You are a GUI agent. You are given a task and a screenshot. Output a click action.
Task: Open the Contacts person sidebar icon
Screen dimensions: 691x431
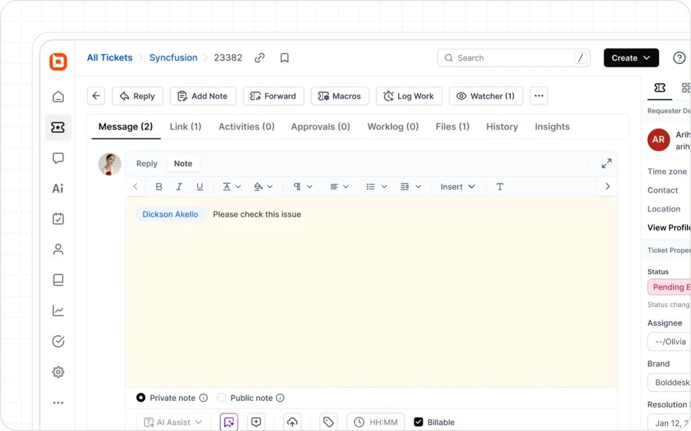pos(58,250)
